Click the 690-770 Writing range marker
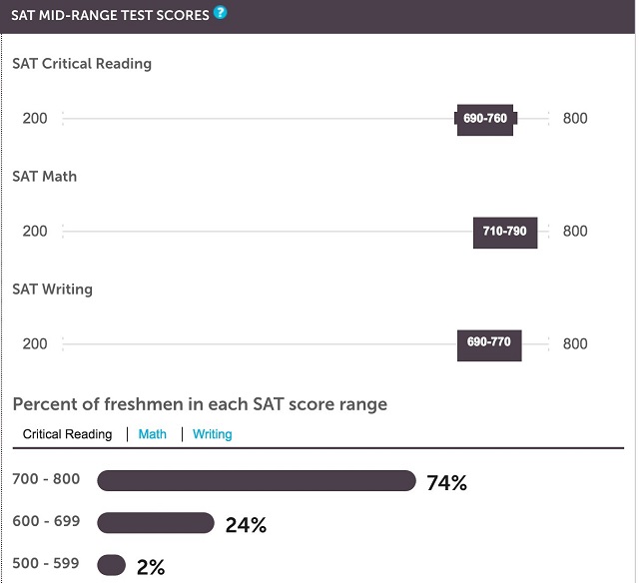Screen dimensions: 639x583 coord(489,345)
